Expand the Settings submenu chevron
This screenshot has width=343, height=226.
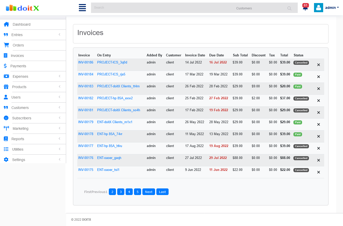(x=59, y=159)
